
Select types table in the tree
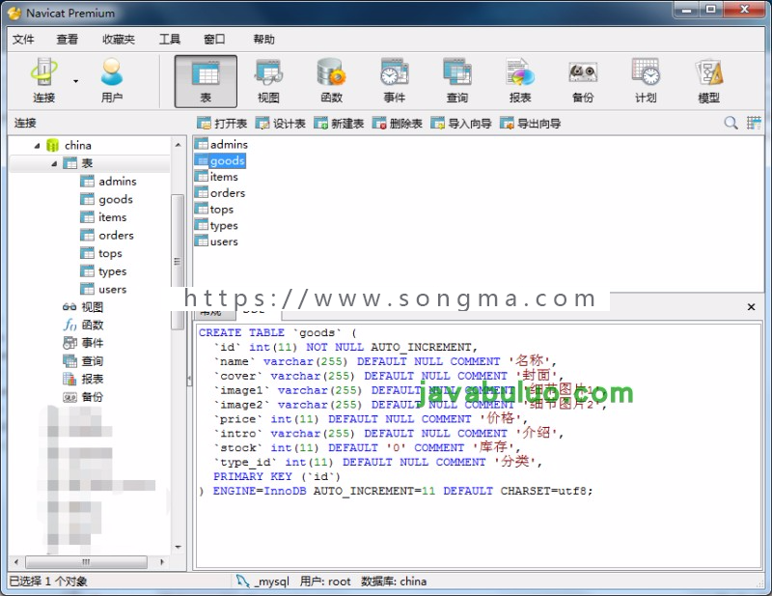click(103, 271)
